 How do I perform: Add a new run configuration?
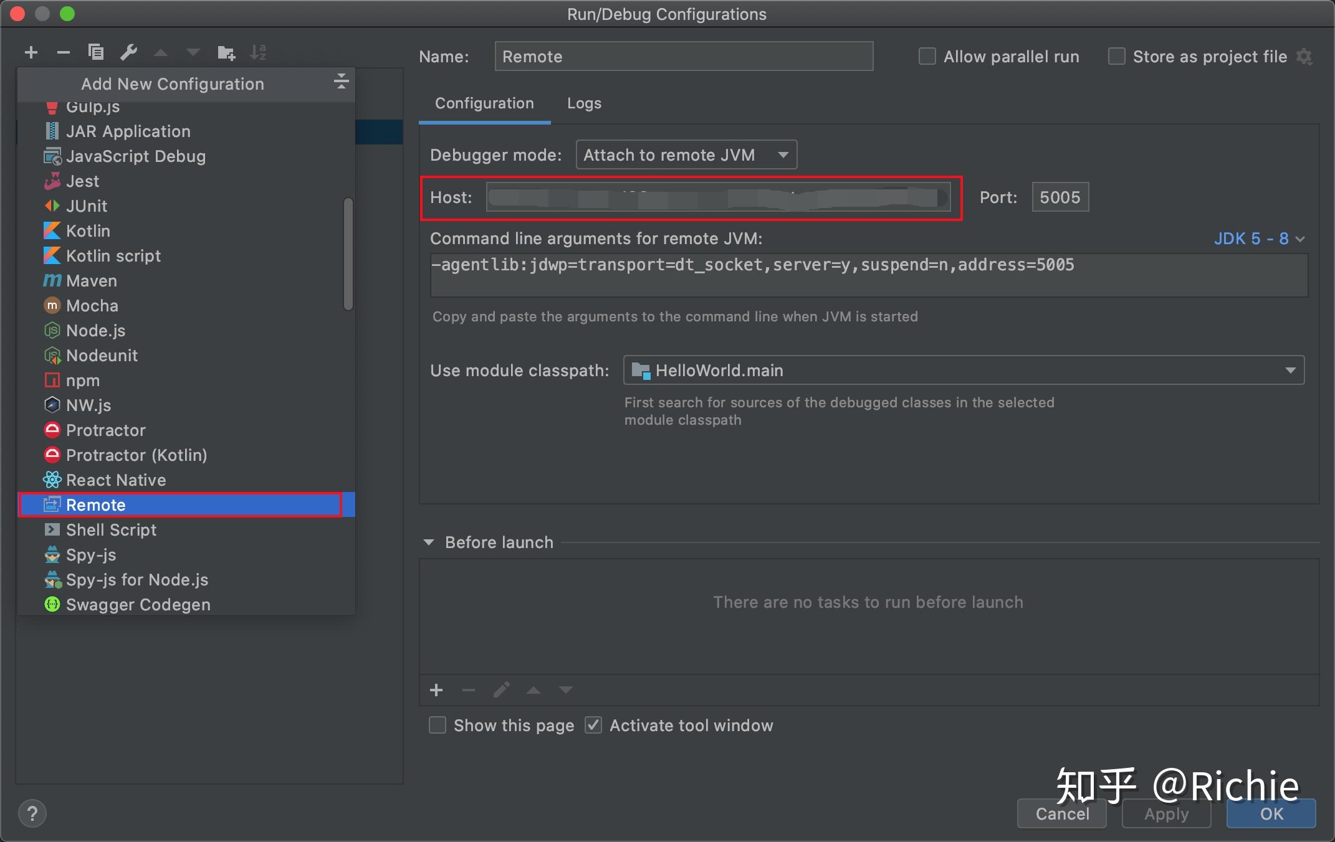[31, 52]
